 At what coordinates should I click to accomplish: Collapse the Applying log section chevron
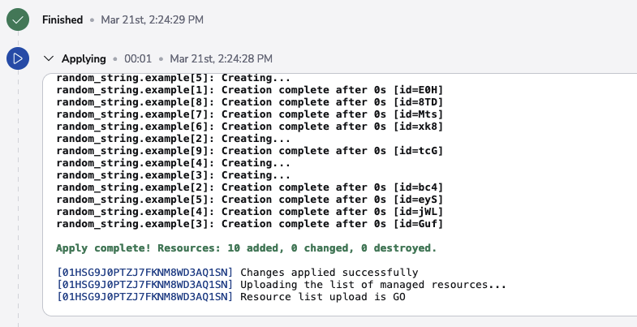point(49,58)
